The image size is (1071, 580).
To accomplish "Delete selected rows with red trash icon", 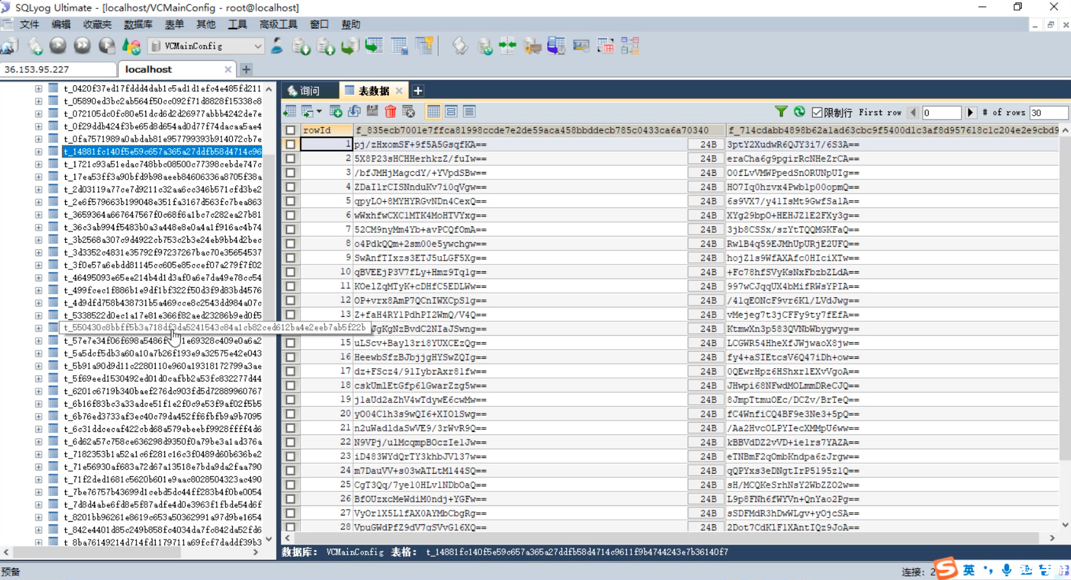I will click(x=390, y=112).
